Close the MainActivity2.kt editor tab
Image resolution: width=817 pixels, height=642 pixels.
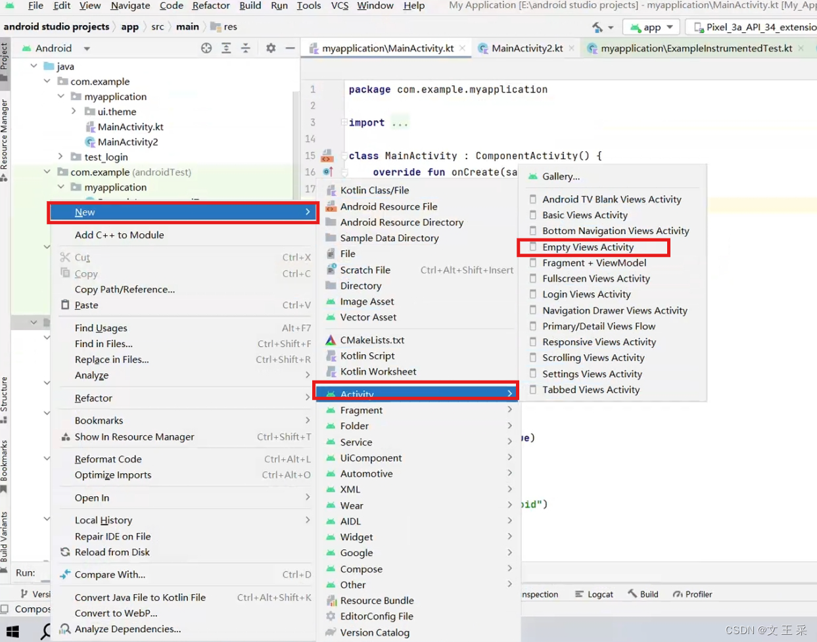571,48
